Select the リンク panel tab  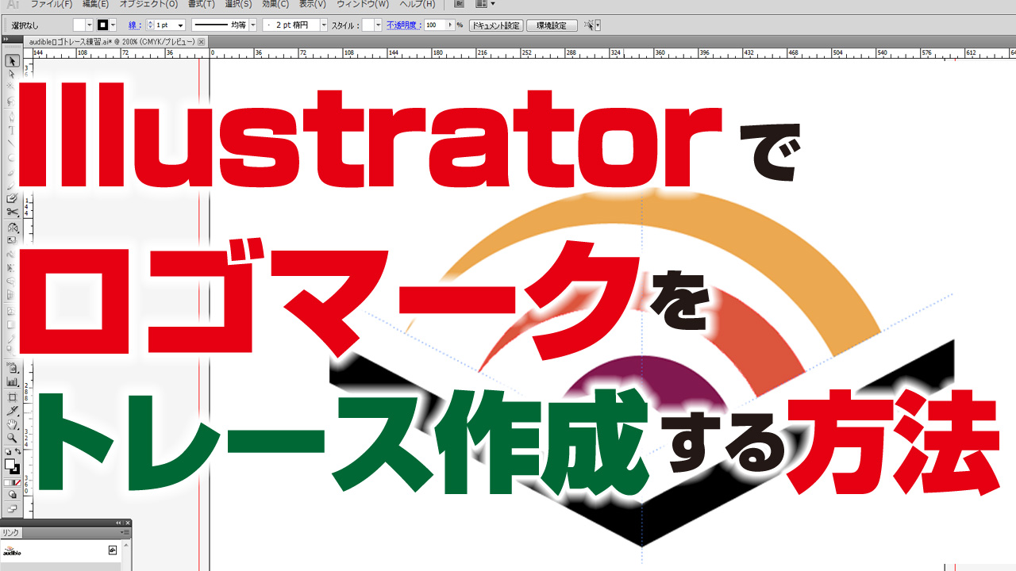point(10,533)
